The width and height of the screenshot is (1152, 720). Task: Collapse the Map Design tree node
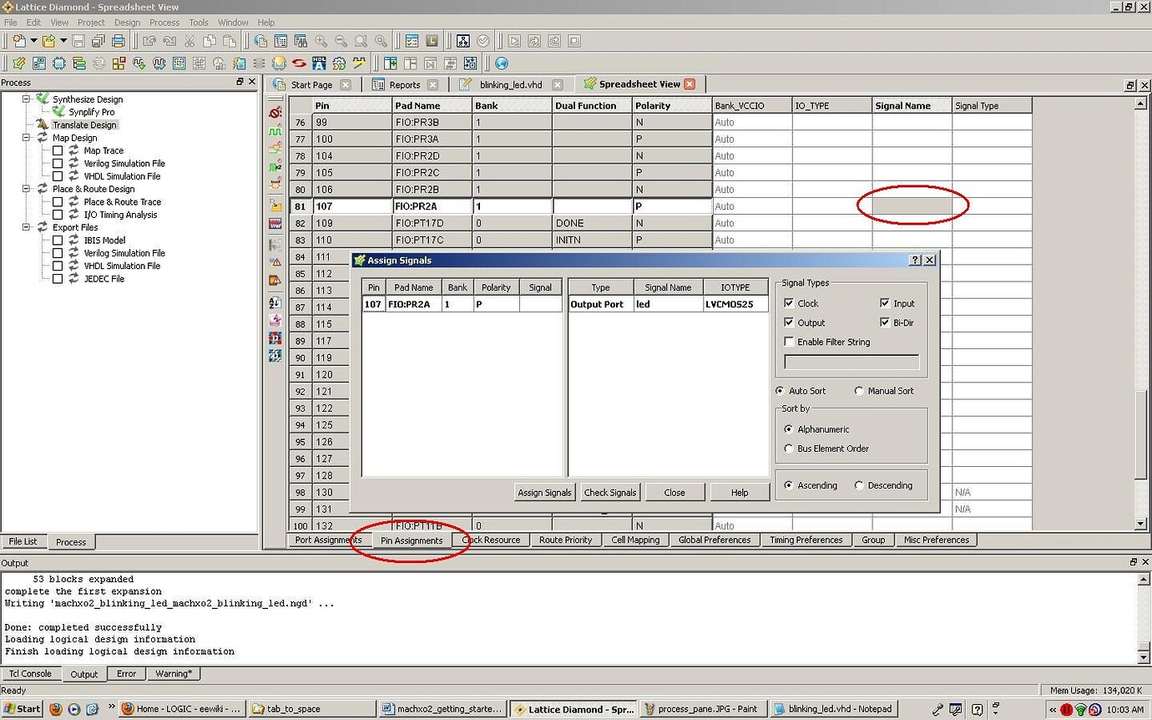coord(26,138)
